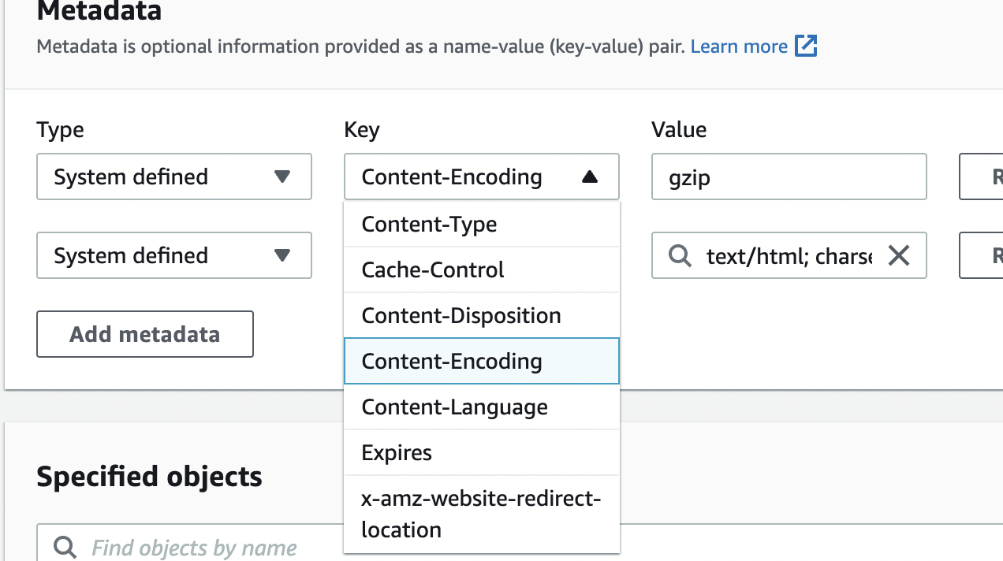Image resolution: width=1003 pixels, height=561 pixels.
Task: Open the Learn more link
Action: click(x=739, y=46)
